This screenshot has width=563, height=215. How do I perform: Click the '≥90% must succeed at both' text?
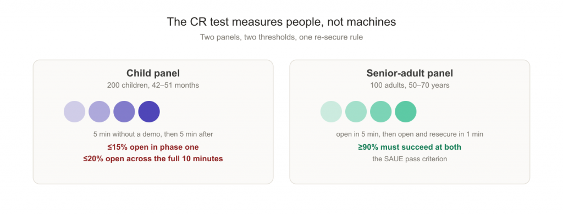[x=410, y=148]
